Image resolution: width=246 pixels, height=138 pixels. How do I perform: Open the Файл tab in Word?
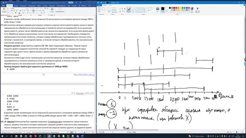pos(3,6)
